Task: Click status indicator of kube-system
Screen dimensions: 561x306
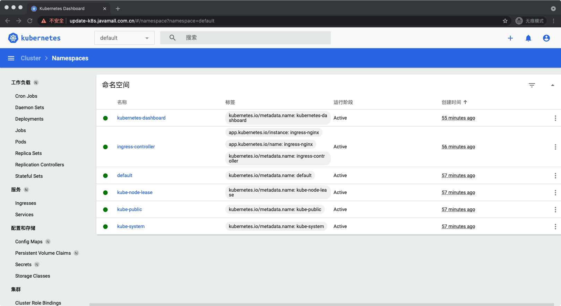Action: click(x=105, y=227)
